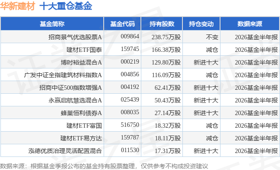Viewport: 280px width, 170px height.
Task: Click the 基金简称 column header
Action: point(52,24)
